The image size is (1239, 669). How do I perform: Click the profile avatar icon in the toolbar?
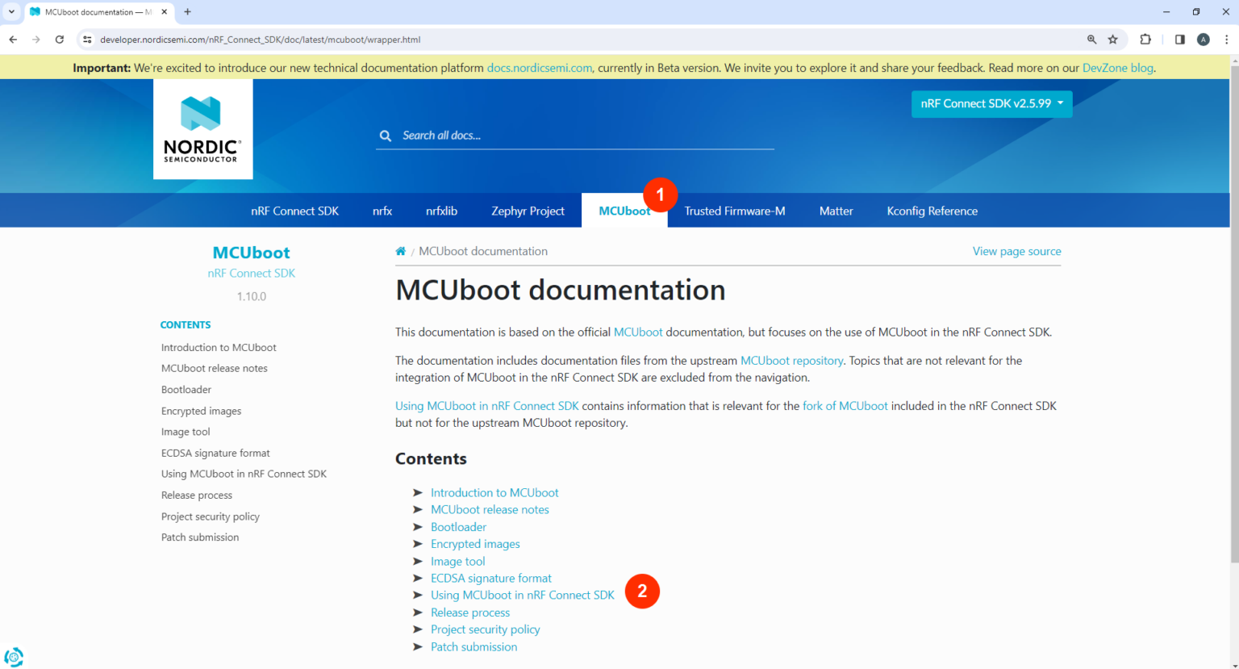pyautogui.click(x=1203, y=39)
